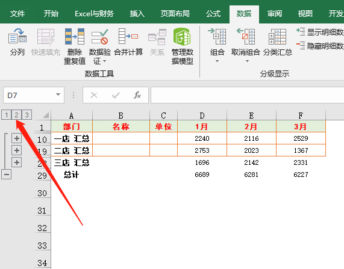344x269 pixels.
Task: Switch to the 公式 ribbon tab
Action: pos(213,14)
